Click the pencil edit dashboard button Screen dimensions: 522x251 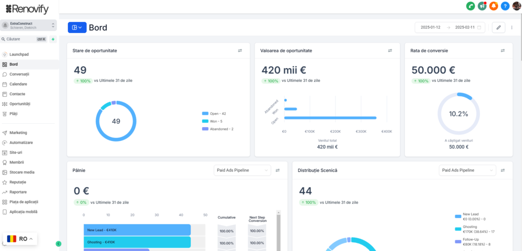[x=499, y=27]
